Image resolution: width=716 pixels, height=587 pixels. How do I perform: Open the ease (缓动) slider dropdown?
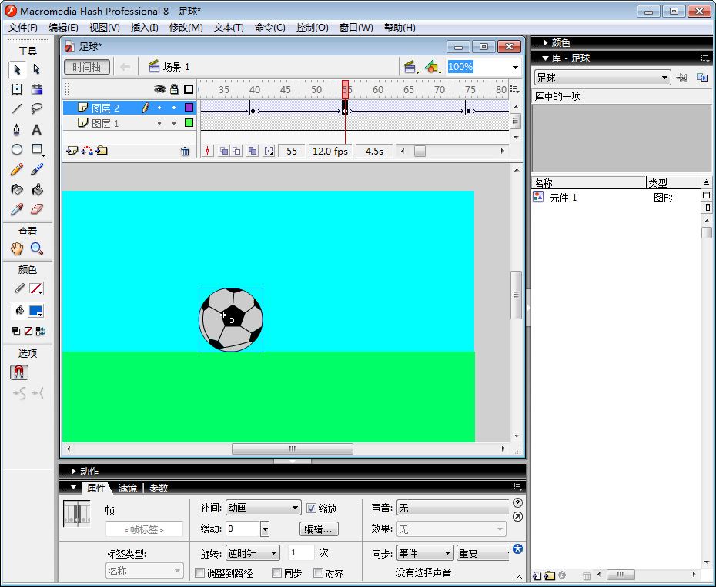(x=264, y=529)
